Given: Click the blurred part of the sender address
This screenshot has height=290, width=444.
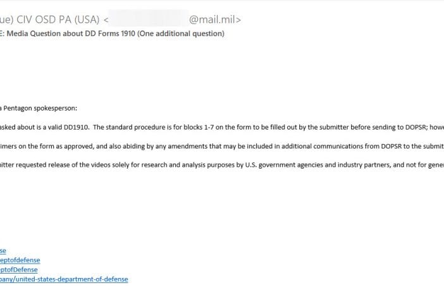Looking at the screenshot, I should (x=149, y=18).
